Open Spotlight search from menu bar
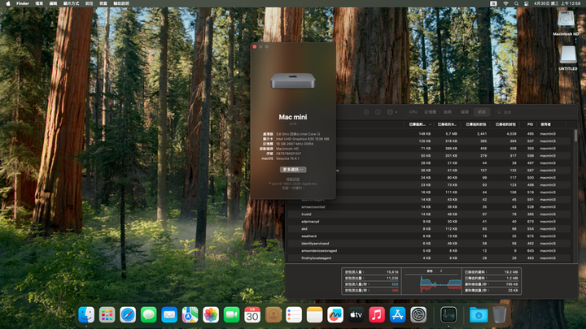The height and width of the screenshot is (329, 586). pyautogui.click(x=516, y=3)
